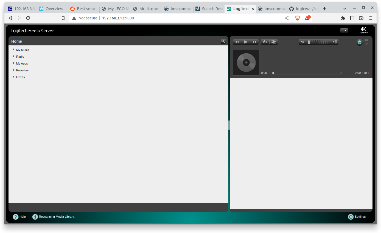Image resolution: width=381 pixels, height=233 pixels.
Task: Skip forward to the next track
Action: click(x=254, y=42)
